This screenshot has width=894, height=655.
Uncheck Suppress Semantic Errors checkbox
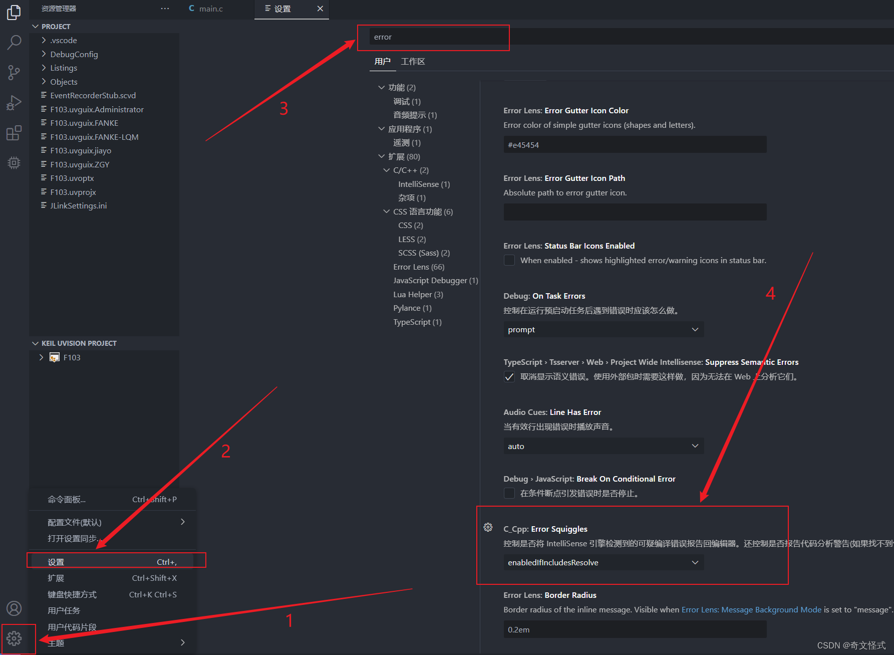click(x=509, y=377)
